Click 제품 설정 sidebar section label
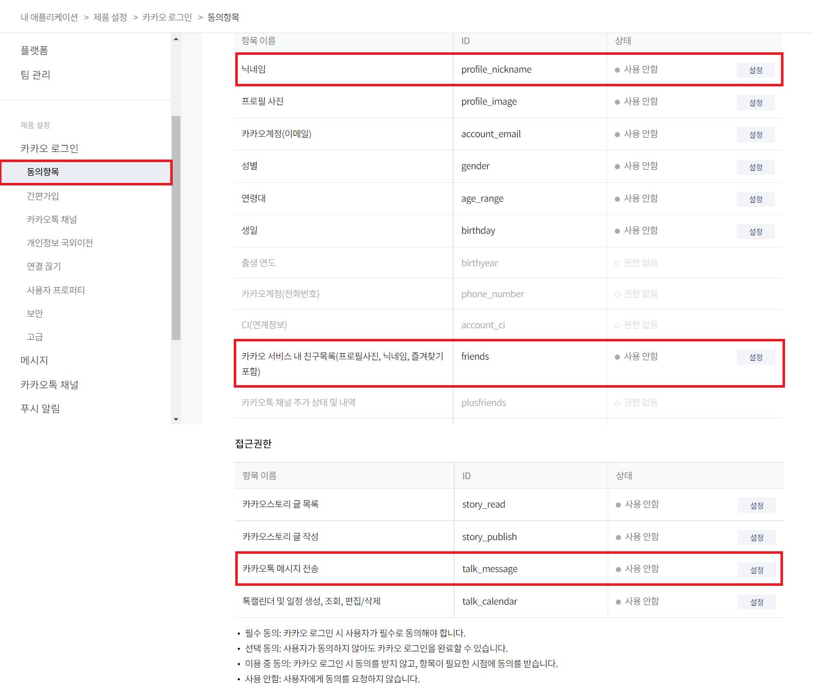813x692 pixels. [35, 125]
